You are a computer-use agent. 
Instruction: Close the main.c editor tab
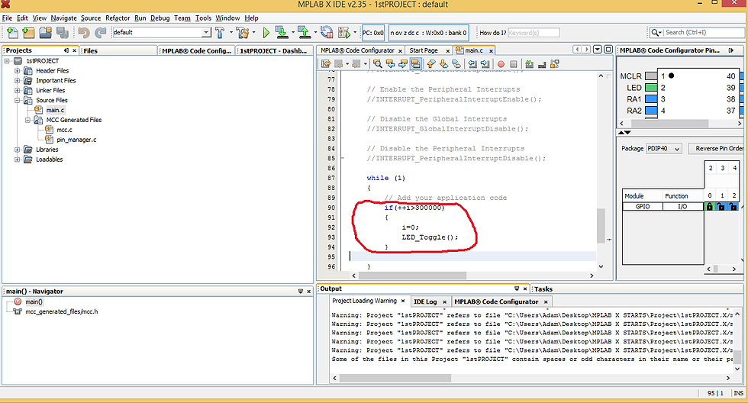pyautogui.click(x=491, y=51)
